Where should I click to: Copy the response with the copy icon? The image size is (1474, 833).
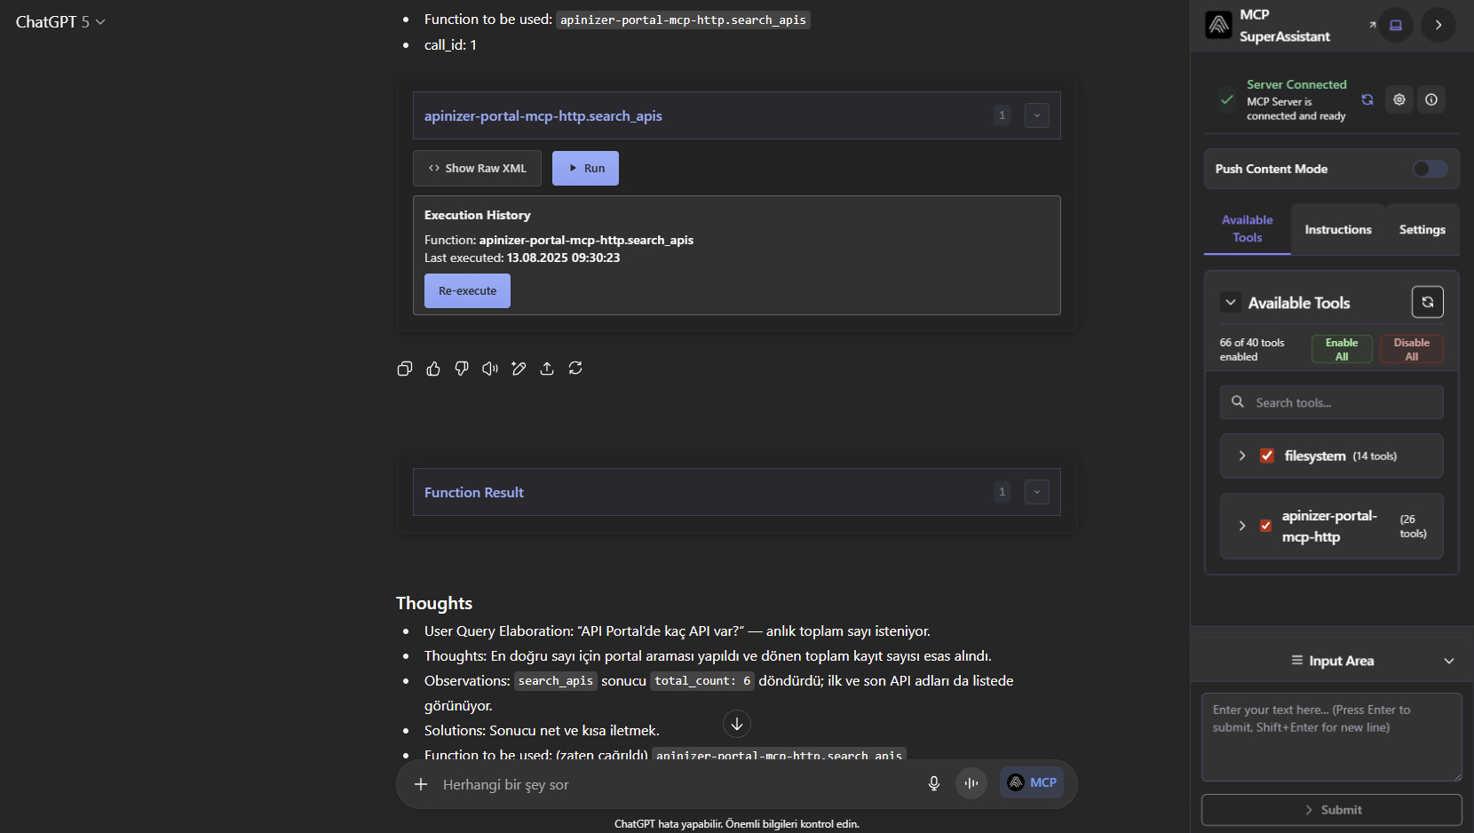(x=405, y=369)
